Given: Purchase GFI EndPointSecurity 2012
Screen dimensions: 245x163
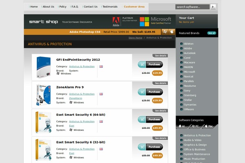Looking at the screenshot, I should click(x=154, y=64).
